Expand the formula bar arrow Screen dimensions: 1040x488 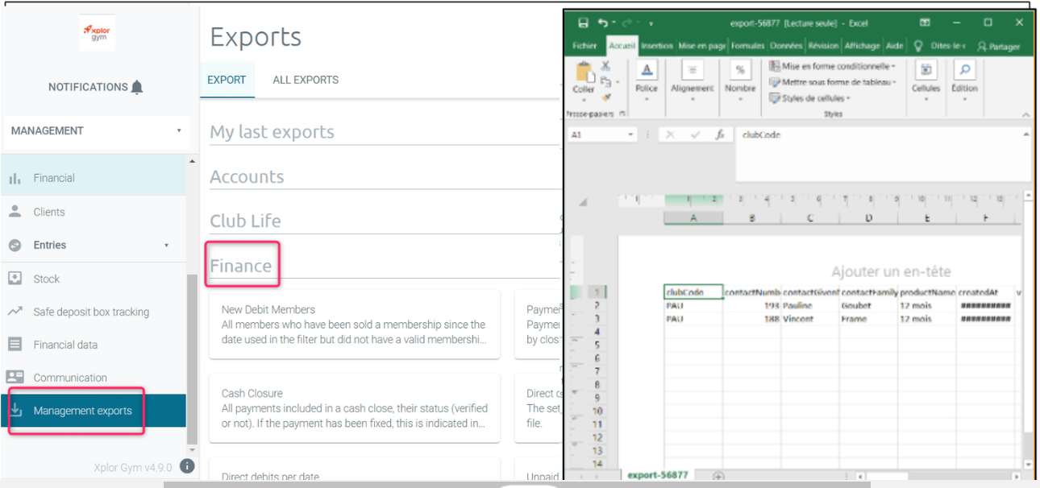[1026, 135]
